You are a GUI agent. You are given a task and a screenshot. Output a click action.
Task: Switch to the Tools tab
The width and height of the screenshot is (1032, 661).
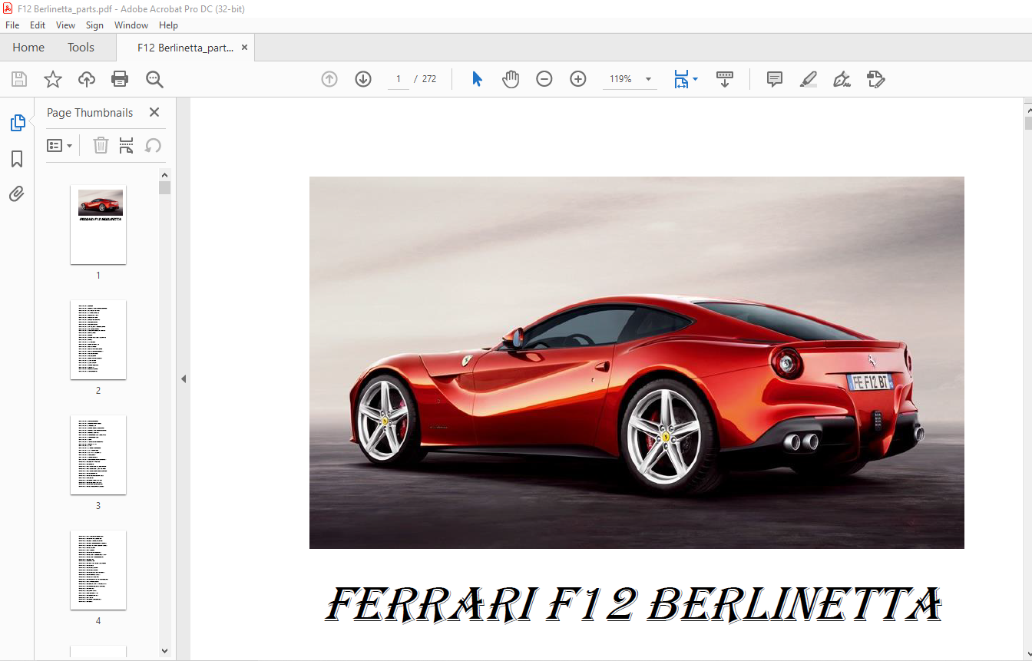(81, 48)
